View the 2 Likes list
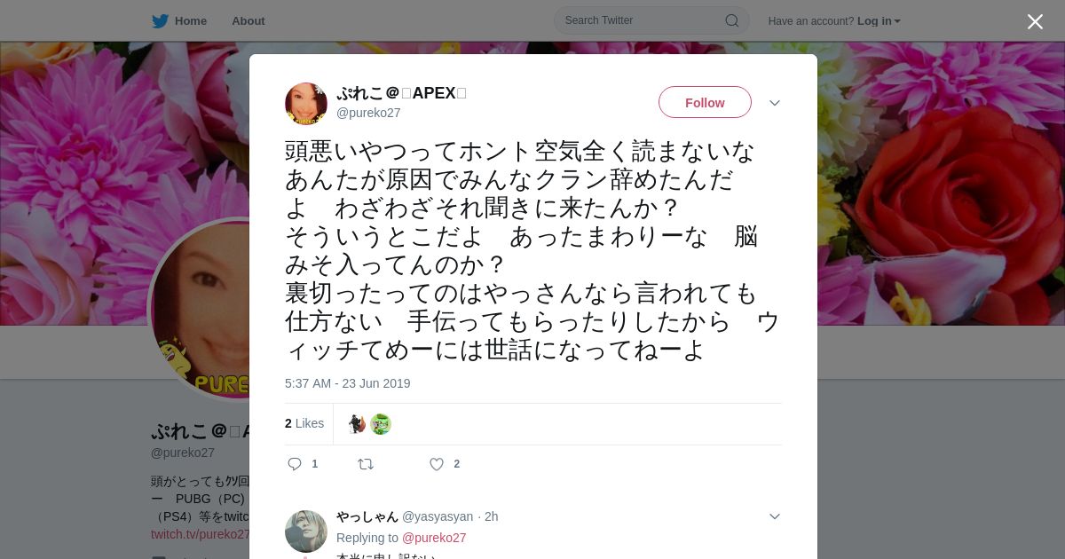The width and height of the screenshot is (1065, 559). click(304, 423)
